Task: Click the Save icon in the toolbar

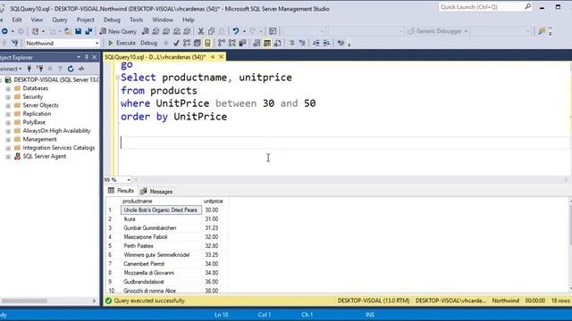Action: point(78,31)
